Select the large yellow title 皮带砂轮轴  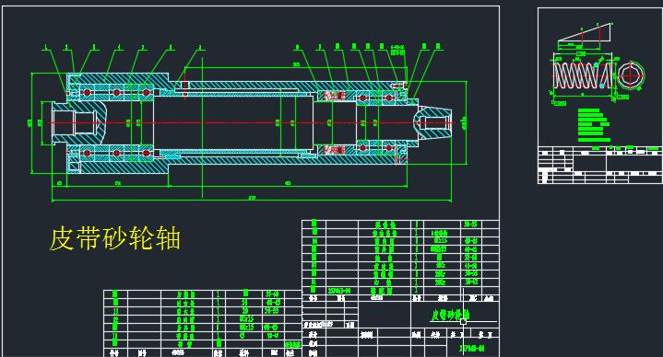pos(115,238)
